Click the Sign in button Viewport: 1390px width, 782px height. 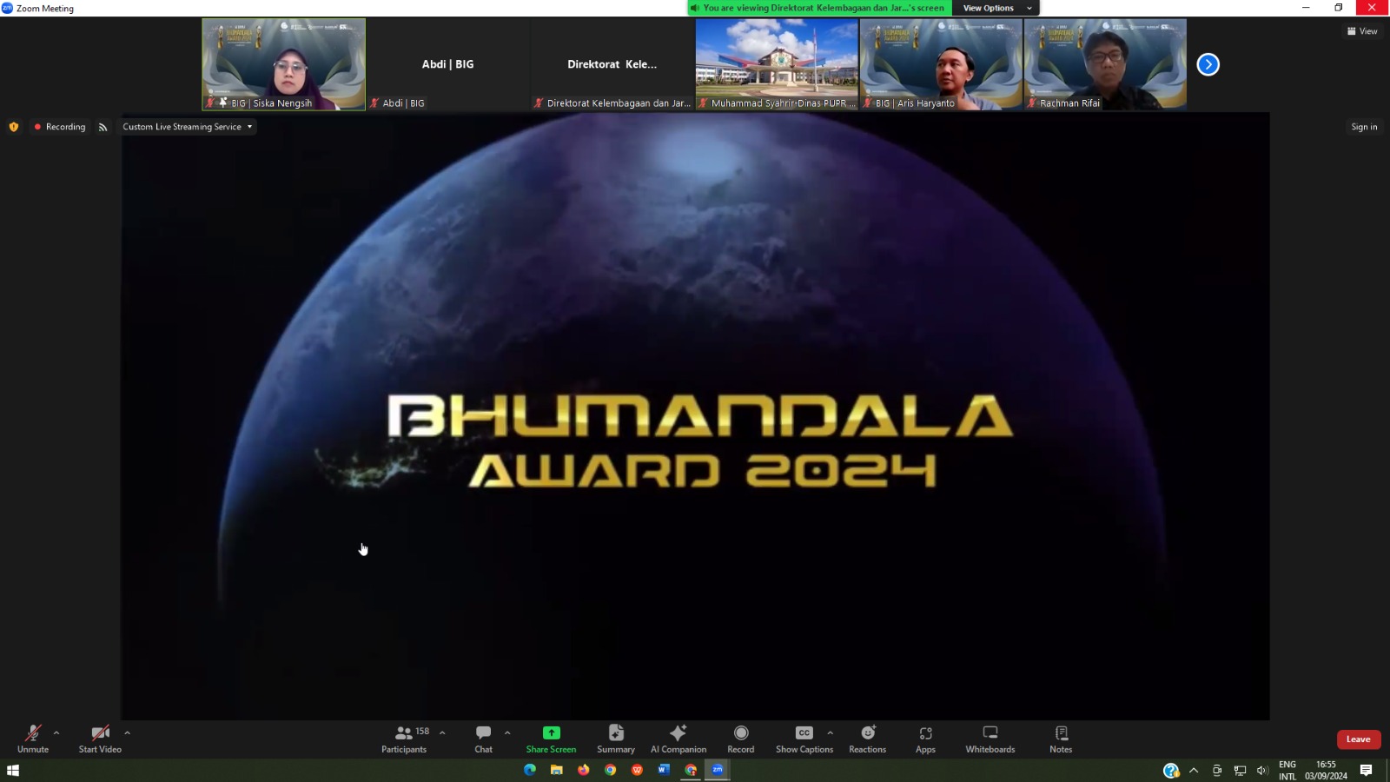pyautogui.click(x=1364, y=127)
